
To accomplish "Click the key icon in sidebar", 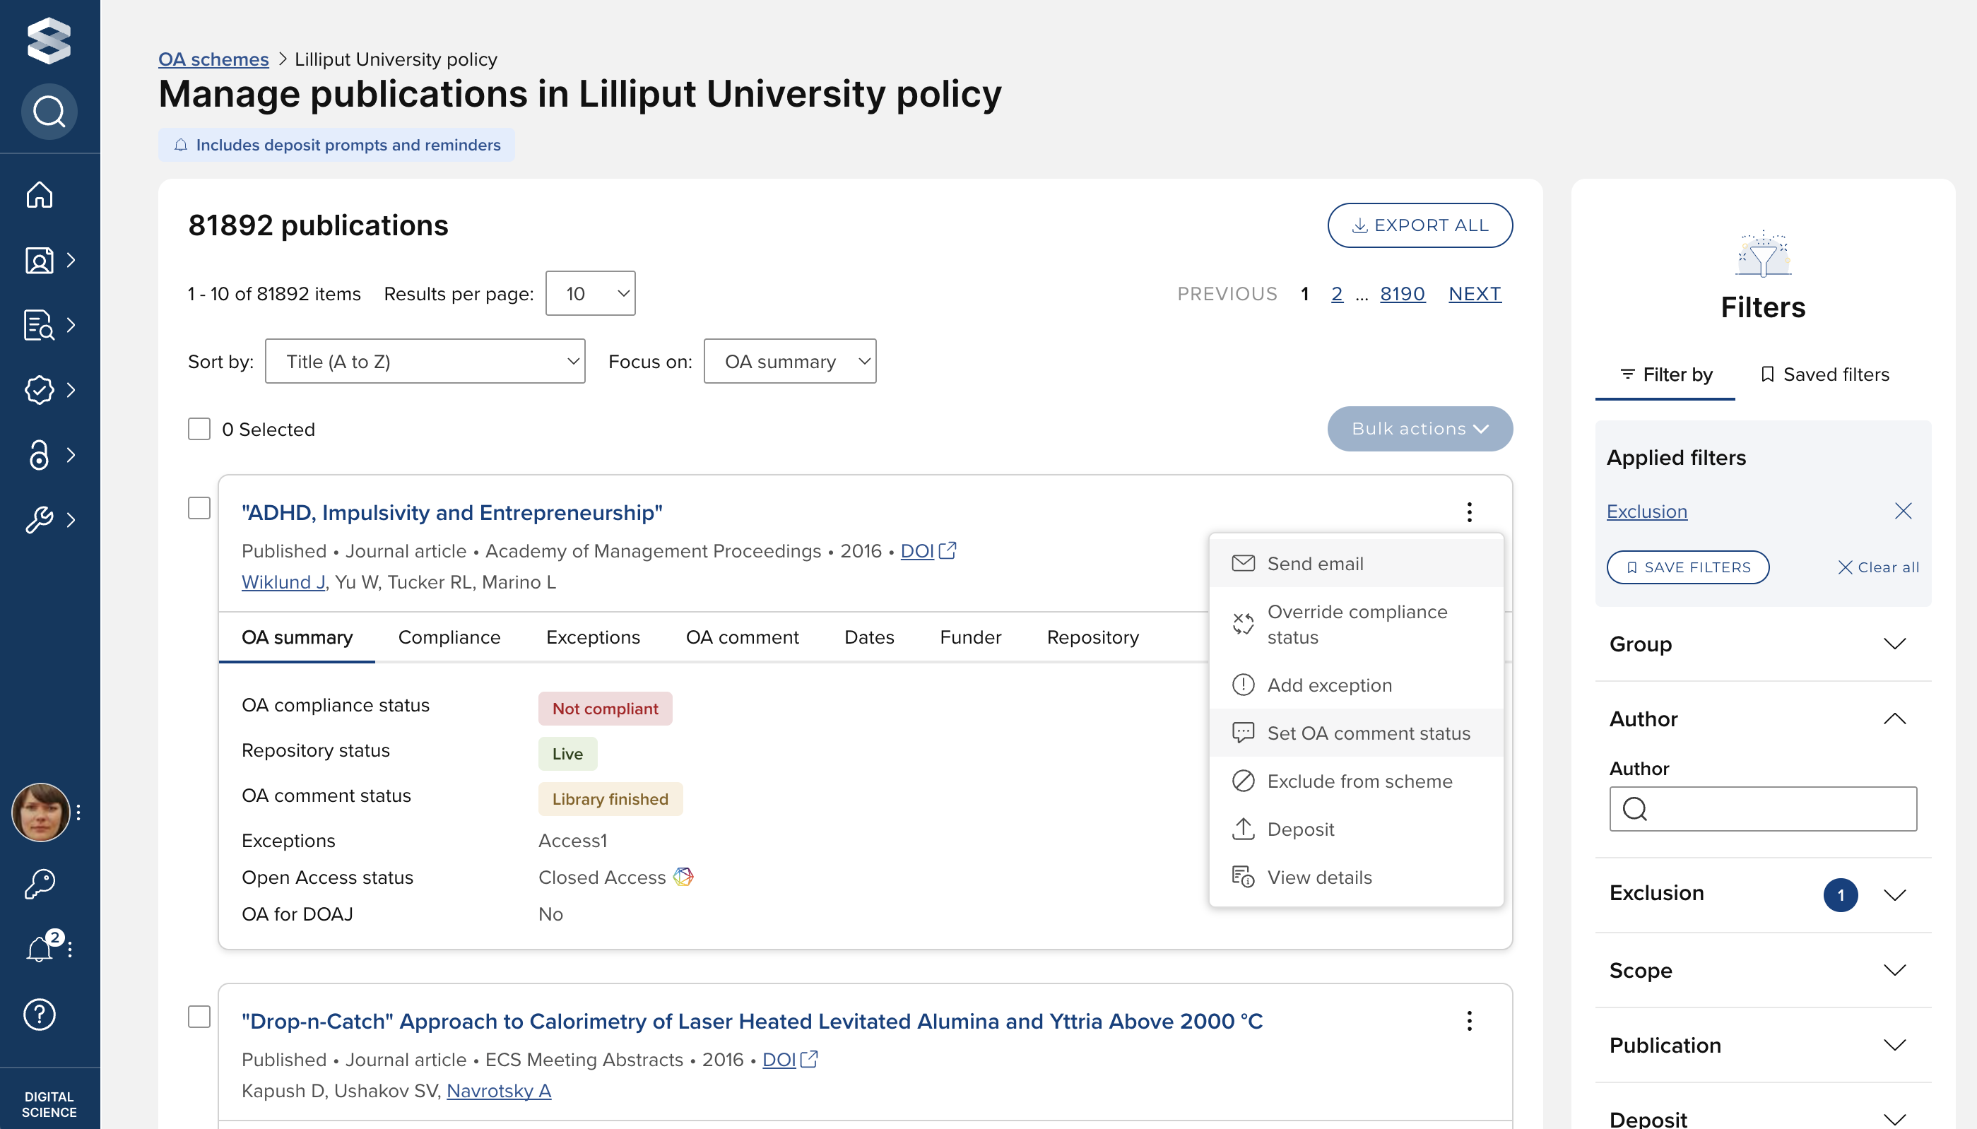I will click(40, 883).
